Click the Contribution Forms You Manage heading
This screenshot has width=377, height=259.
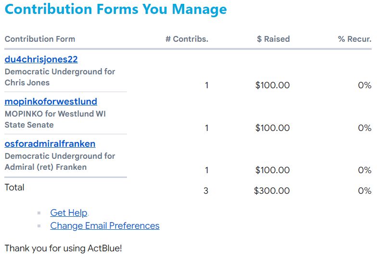115,10
